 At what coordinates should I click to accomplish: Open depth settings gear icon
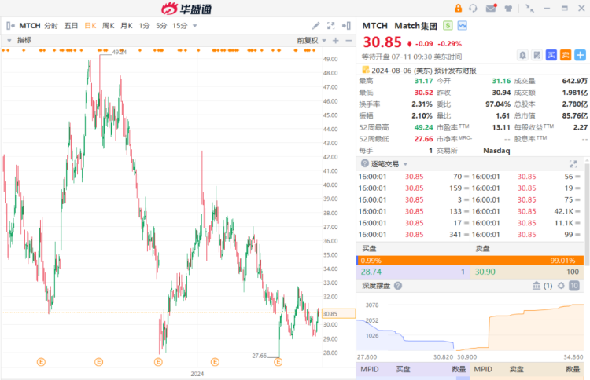click(561, 286)
